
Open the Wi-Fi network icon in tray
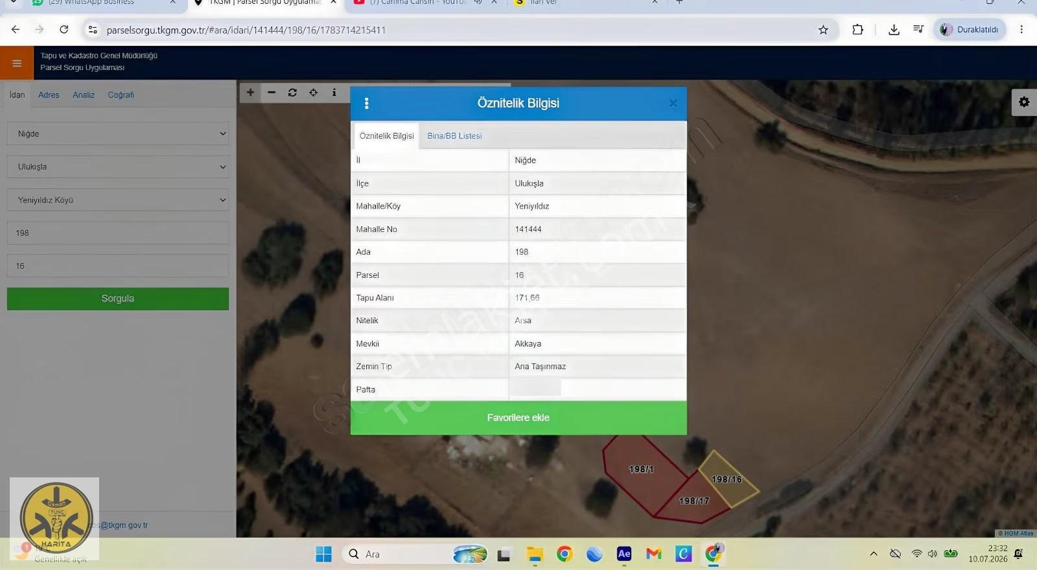(x=916, y=554)
